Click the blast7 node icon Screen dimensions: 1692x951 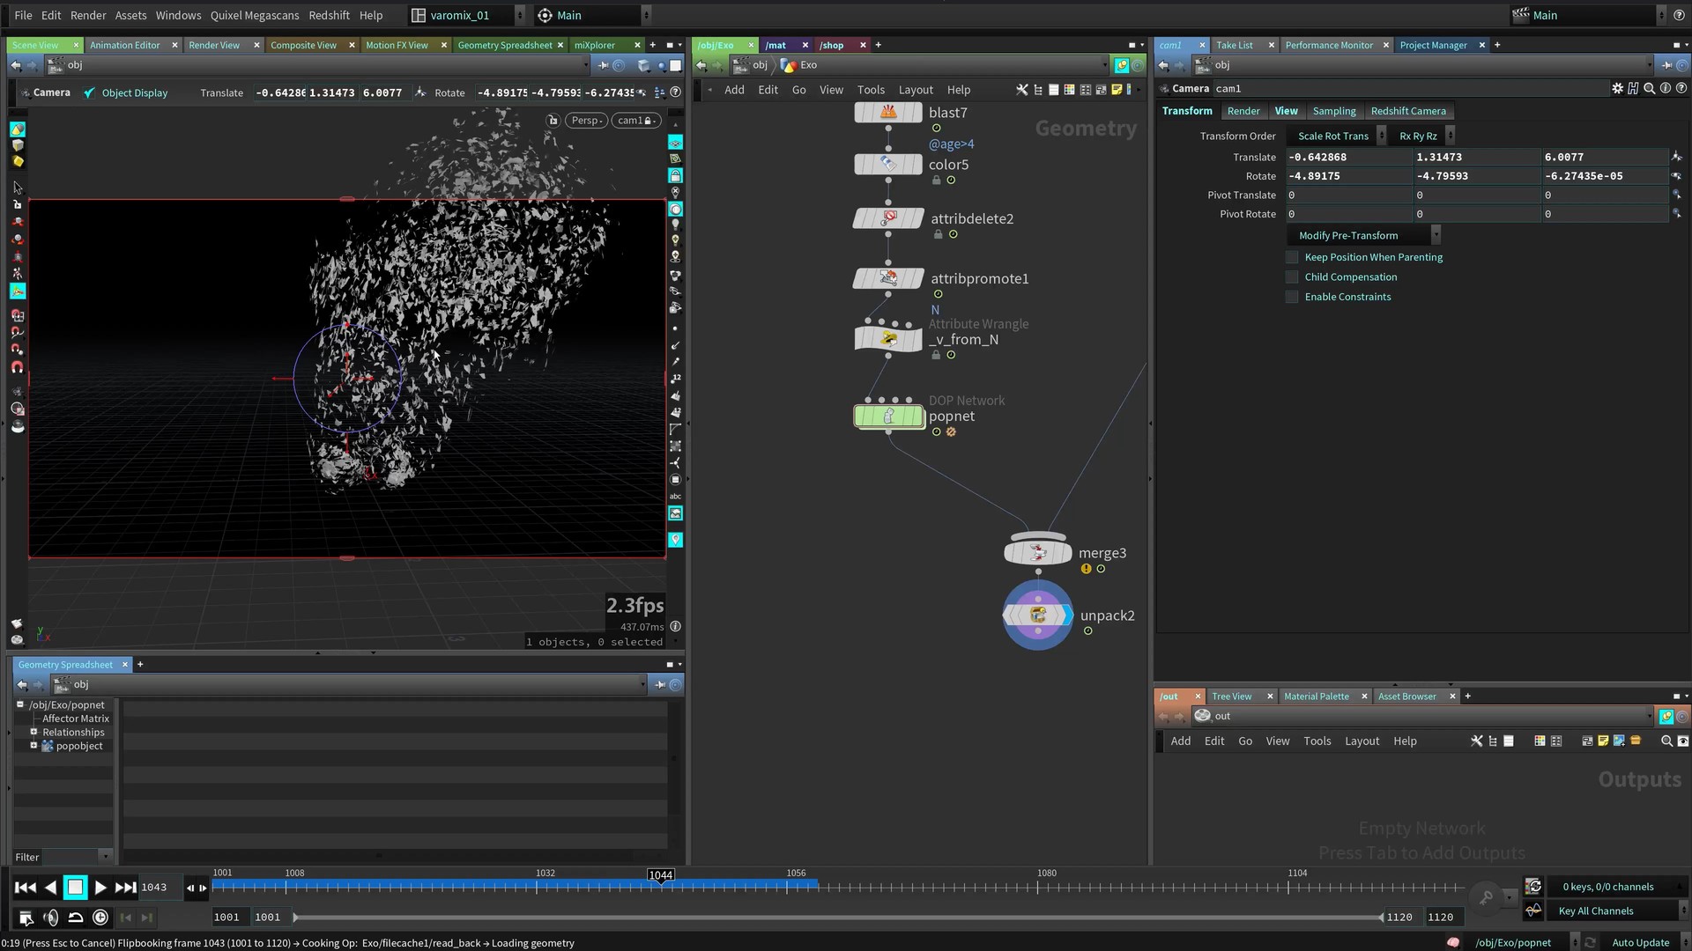click(888, 113)
